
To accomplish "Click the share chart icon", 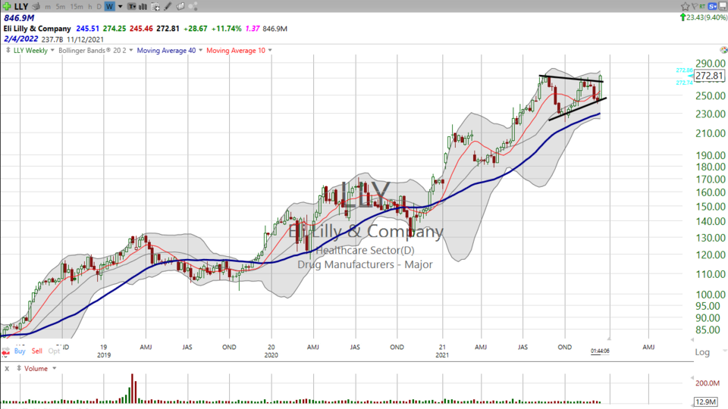I will click(193, 7).
